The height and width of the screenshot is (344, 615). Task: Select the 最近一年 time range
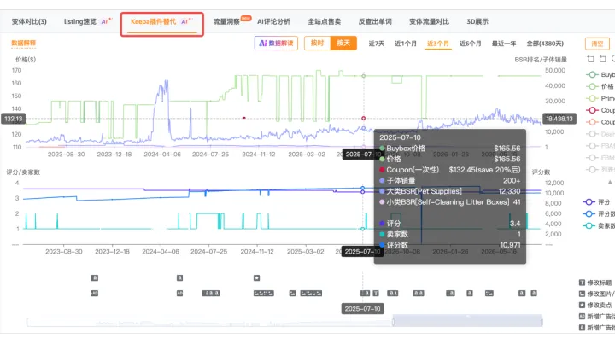(x=504, y=44)
